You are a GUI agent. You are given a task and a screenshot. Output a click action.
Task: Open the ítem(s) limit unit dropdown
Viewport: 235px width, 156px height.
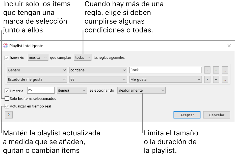(72, 90)
